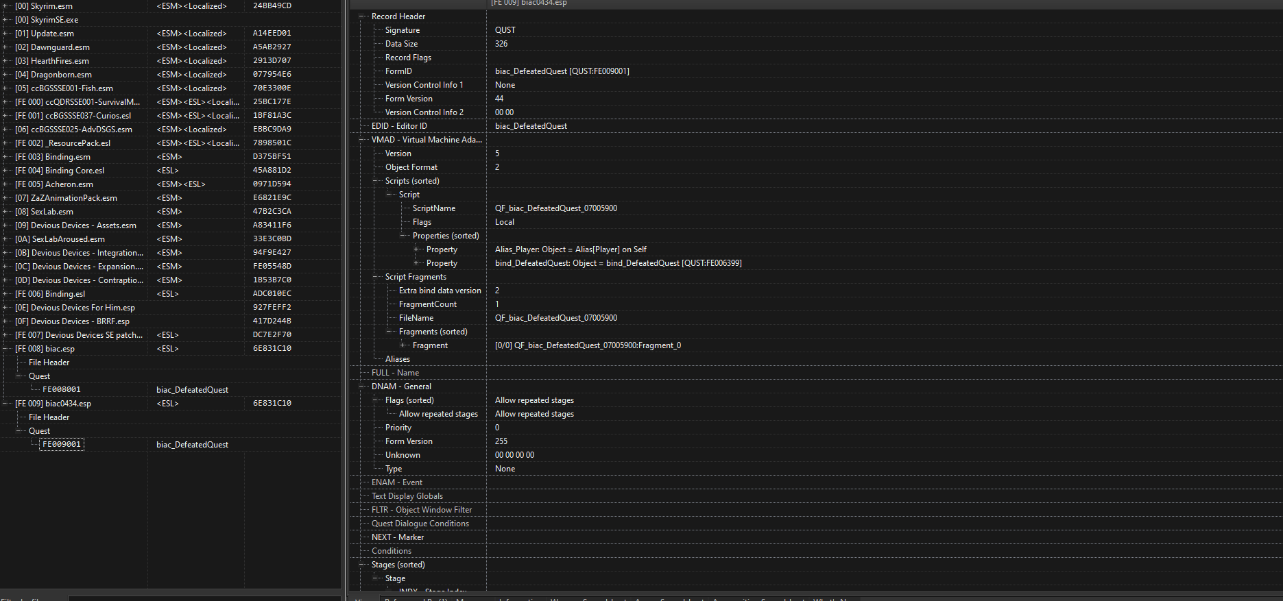Screen dimensions: 1283x601
Task: Open File Header under biac.esp
Action: click(x=49, y=363)
